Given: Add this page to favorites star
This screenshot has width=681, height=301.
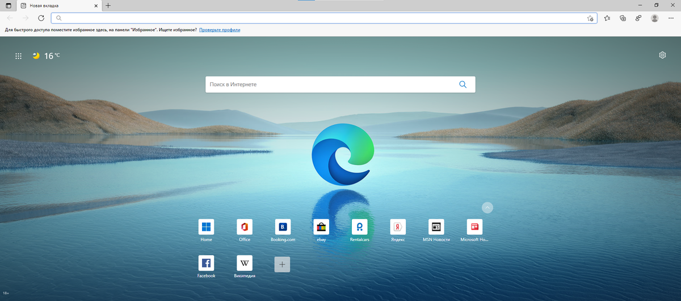Looking at the screenshot, I should point(590,18).
